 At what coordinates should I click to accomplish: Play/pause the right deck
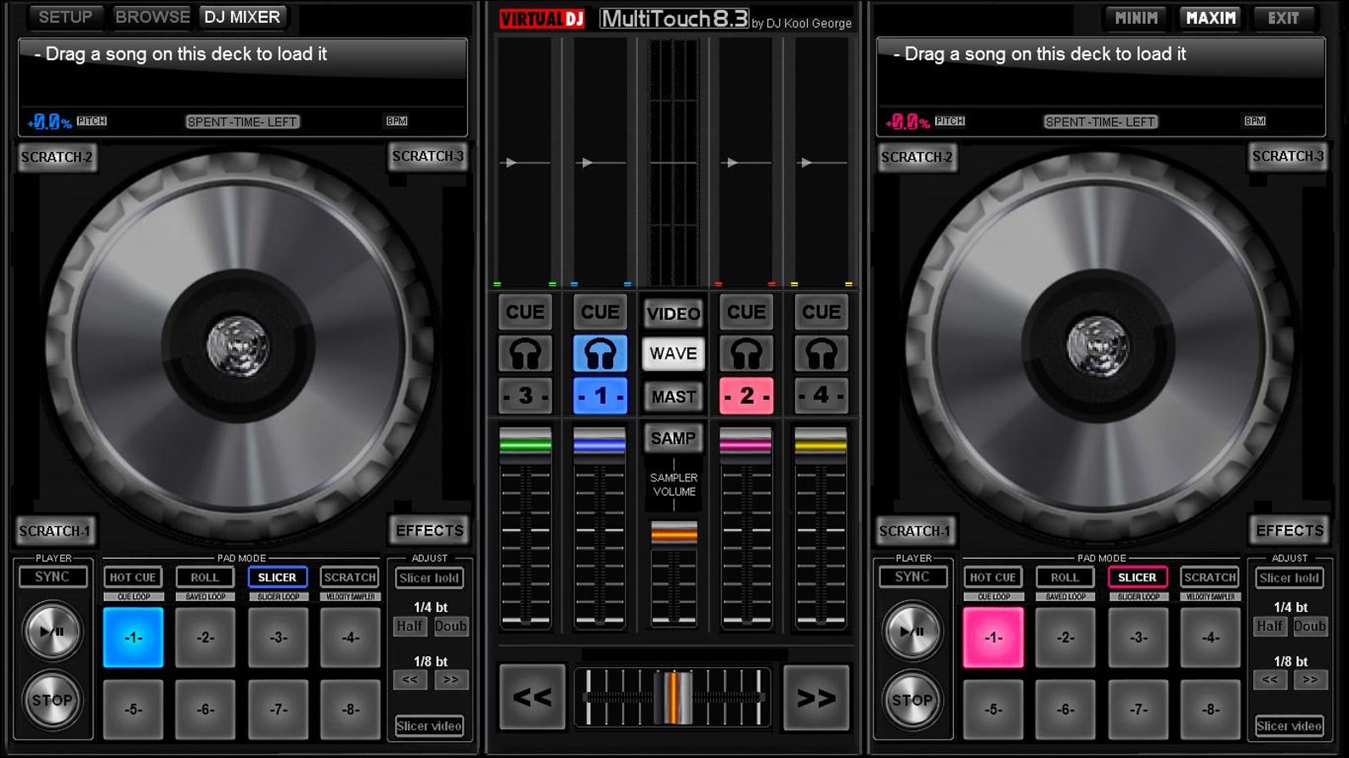click(x=912, y=632)
